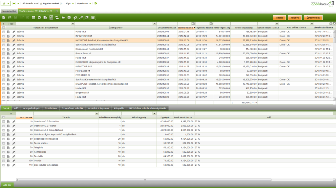Viewport: 336px width, 188px height.
Task: Select all lines with lower header checkbox
Action: point(3,117)
